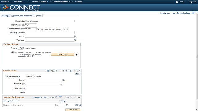Click the Send Email button
198x111 pixels.
point(73,110)
